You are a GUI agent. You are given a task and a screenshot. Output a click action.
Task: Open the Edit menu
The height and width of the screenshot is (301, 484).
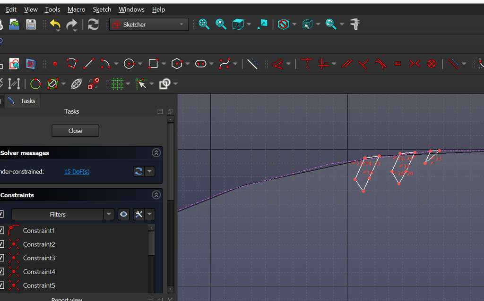(x=11, y=9)
